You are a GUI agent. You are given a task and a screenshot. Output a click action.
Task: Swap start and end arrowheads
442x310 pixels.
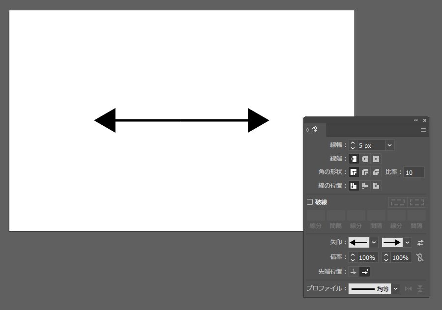420,243
